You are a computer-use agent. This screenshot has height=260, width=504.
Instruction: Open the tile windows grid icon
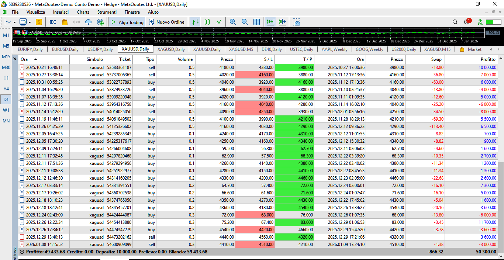(257, 22)
